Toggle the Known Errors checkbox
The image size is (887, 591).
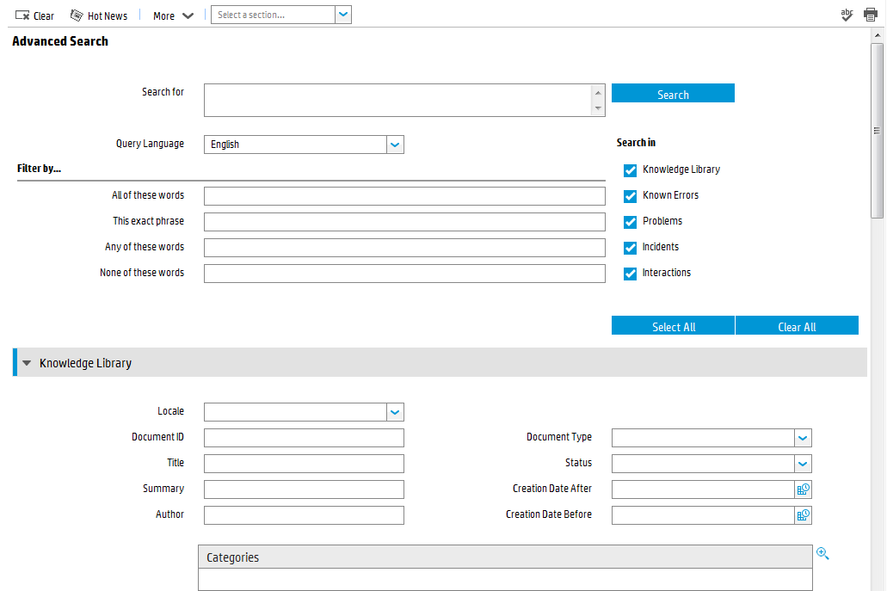coord(631,196)
